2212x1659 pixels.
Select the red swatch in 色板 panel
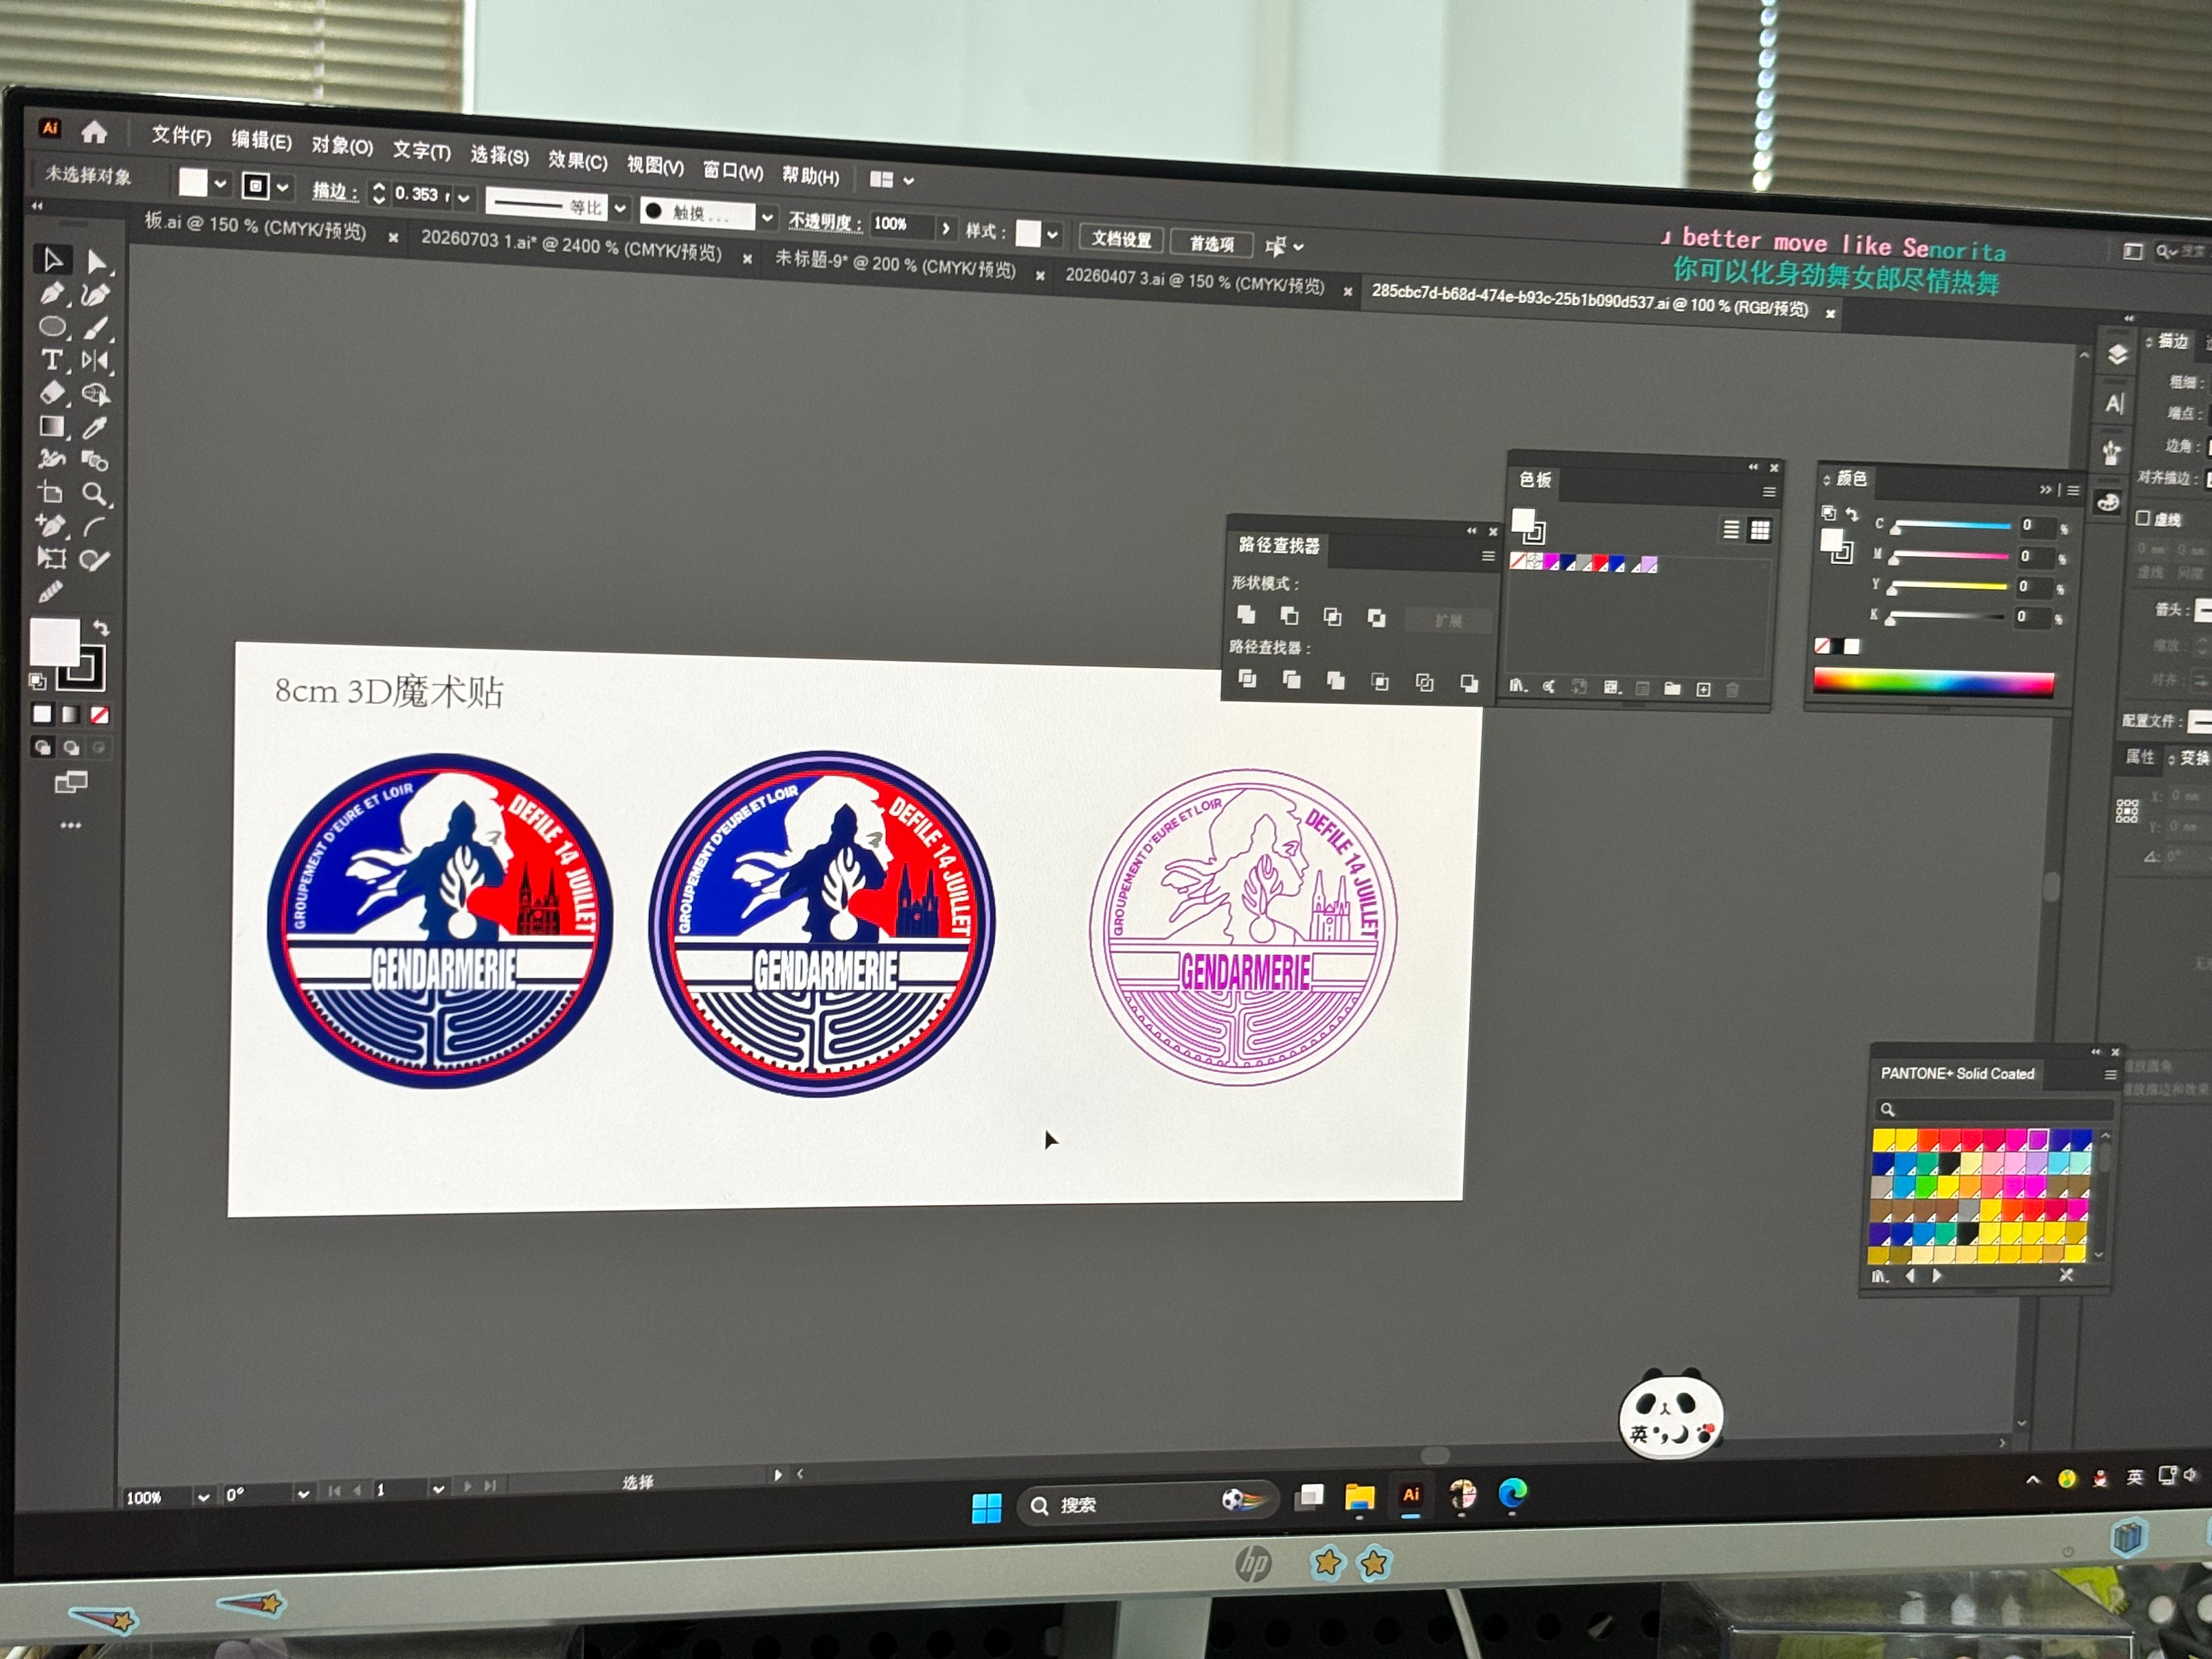(1601, 564)
